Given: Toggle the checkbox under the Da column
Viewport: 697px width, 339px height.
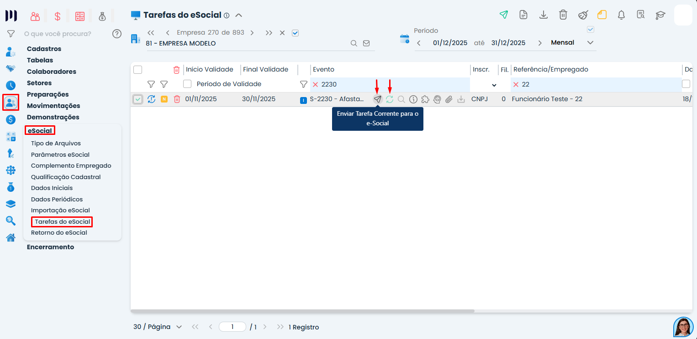Looking at the screenshot, I should 686,84.
